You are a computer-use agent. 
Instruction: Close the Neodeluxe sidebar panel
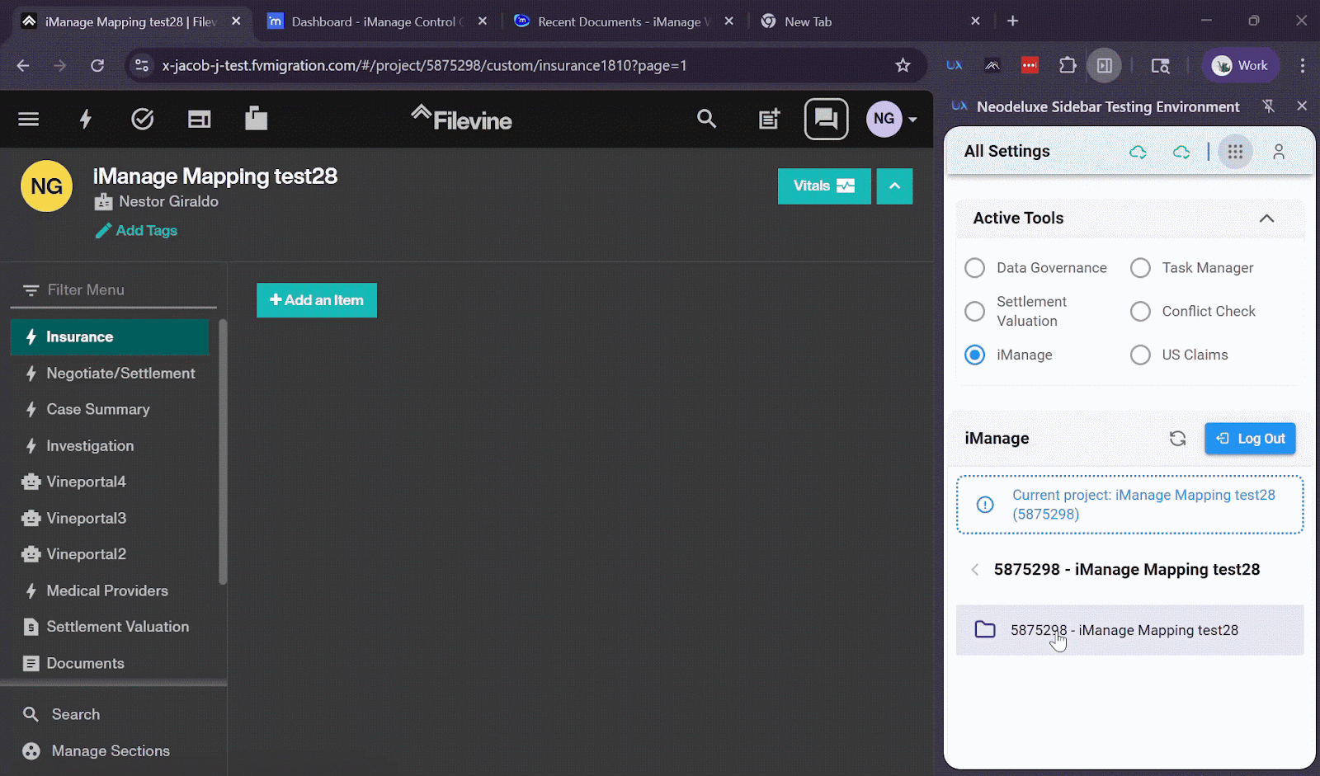click(x=1302, y=106)
